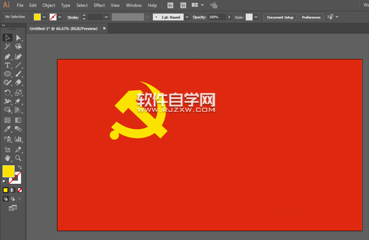369x240 pixels.
Task: Open the align options dropdown arrow
Action: point(337,16)
